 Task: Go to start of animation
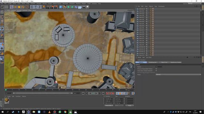[x=83, y=93]
